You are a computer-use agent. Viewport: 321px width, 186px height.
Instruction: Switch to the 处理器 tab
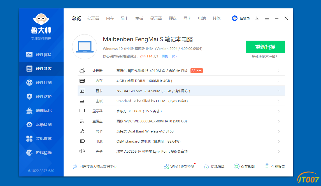(x=93, y=18)
